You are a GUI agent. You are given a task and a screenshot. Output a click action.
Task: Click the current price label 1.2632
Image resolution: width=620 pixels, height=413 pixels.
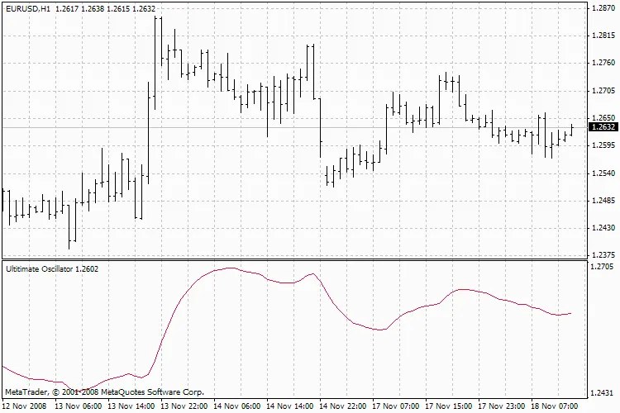(x=602, y=127)
